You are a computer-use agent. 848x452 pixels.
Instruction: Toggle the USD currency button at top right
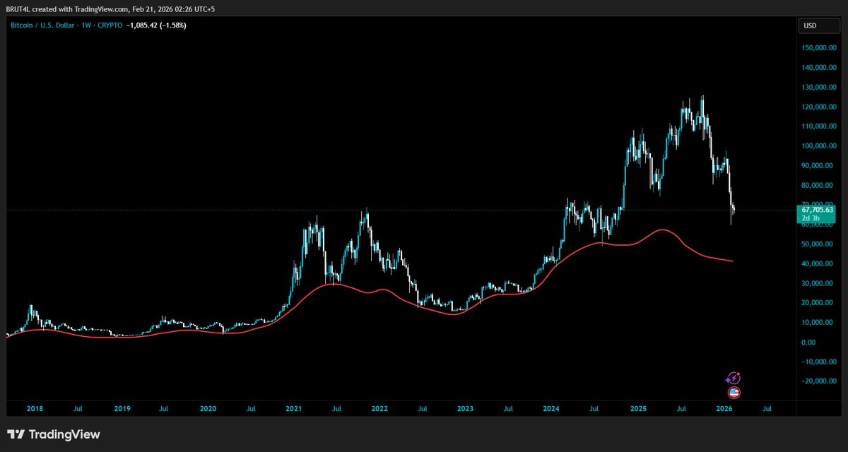(x=818, y=25)
